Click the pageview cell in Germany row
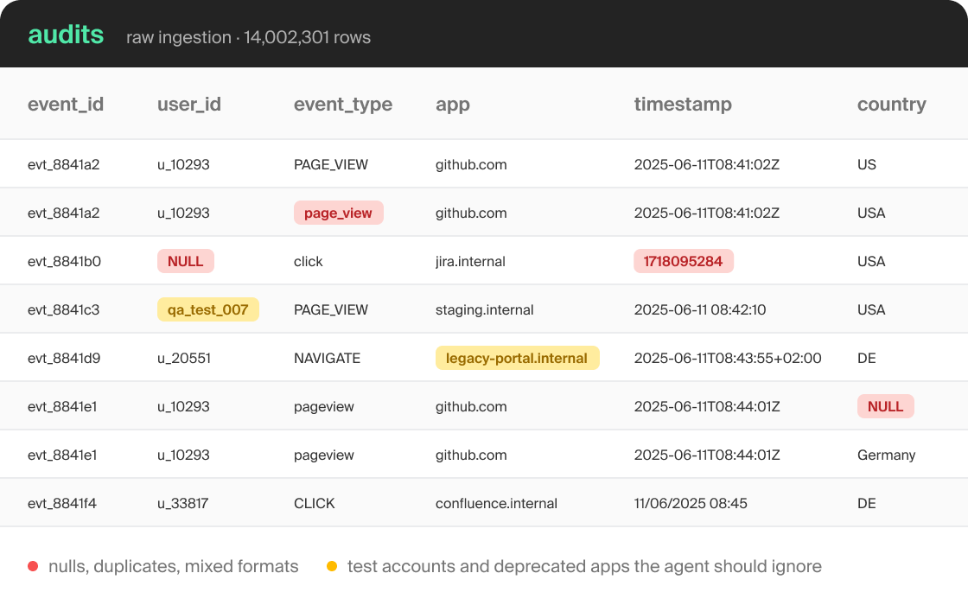Viewport: 968px width, 605px height. tap(324, 455)
